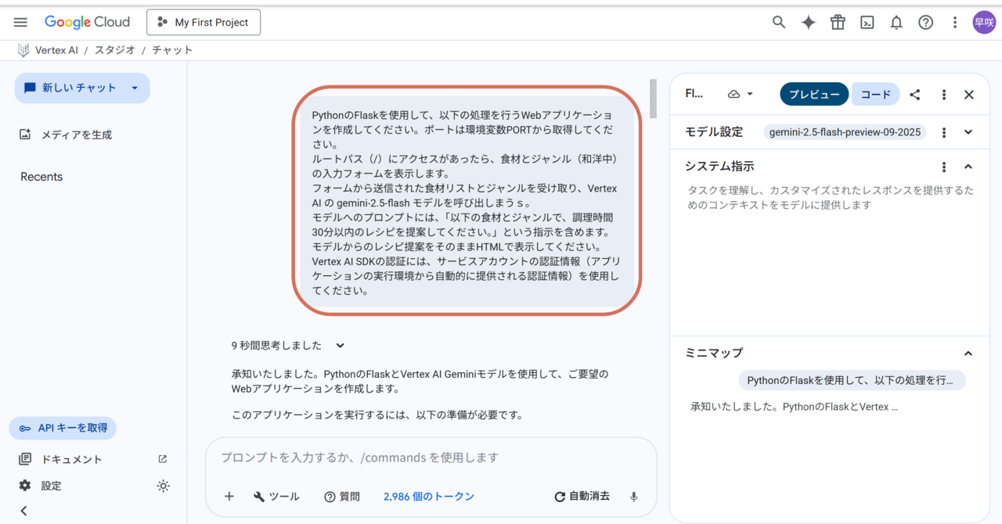This screenshot has height=524, width=1002.
Task: Click the microphone voice input icon
Action: click(634, 497)
